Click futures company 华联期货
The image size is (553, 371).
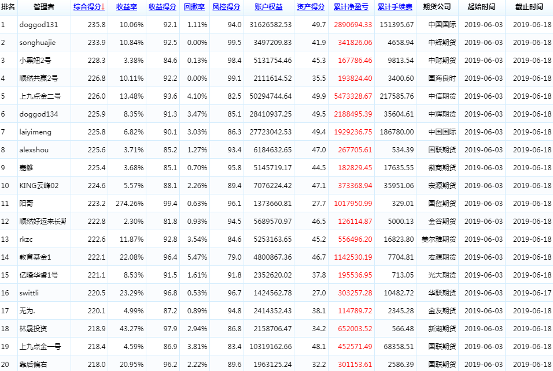[x=443, y=293]
